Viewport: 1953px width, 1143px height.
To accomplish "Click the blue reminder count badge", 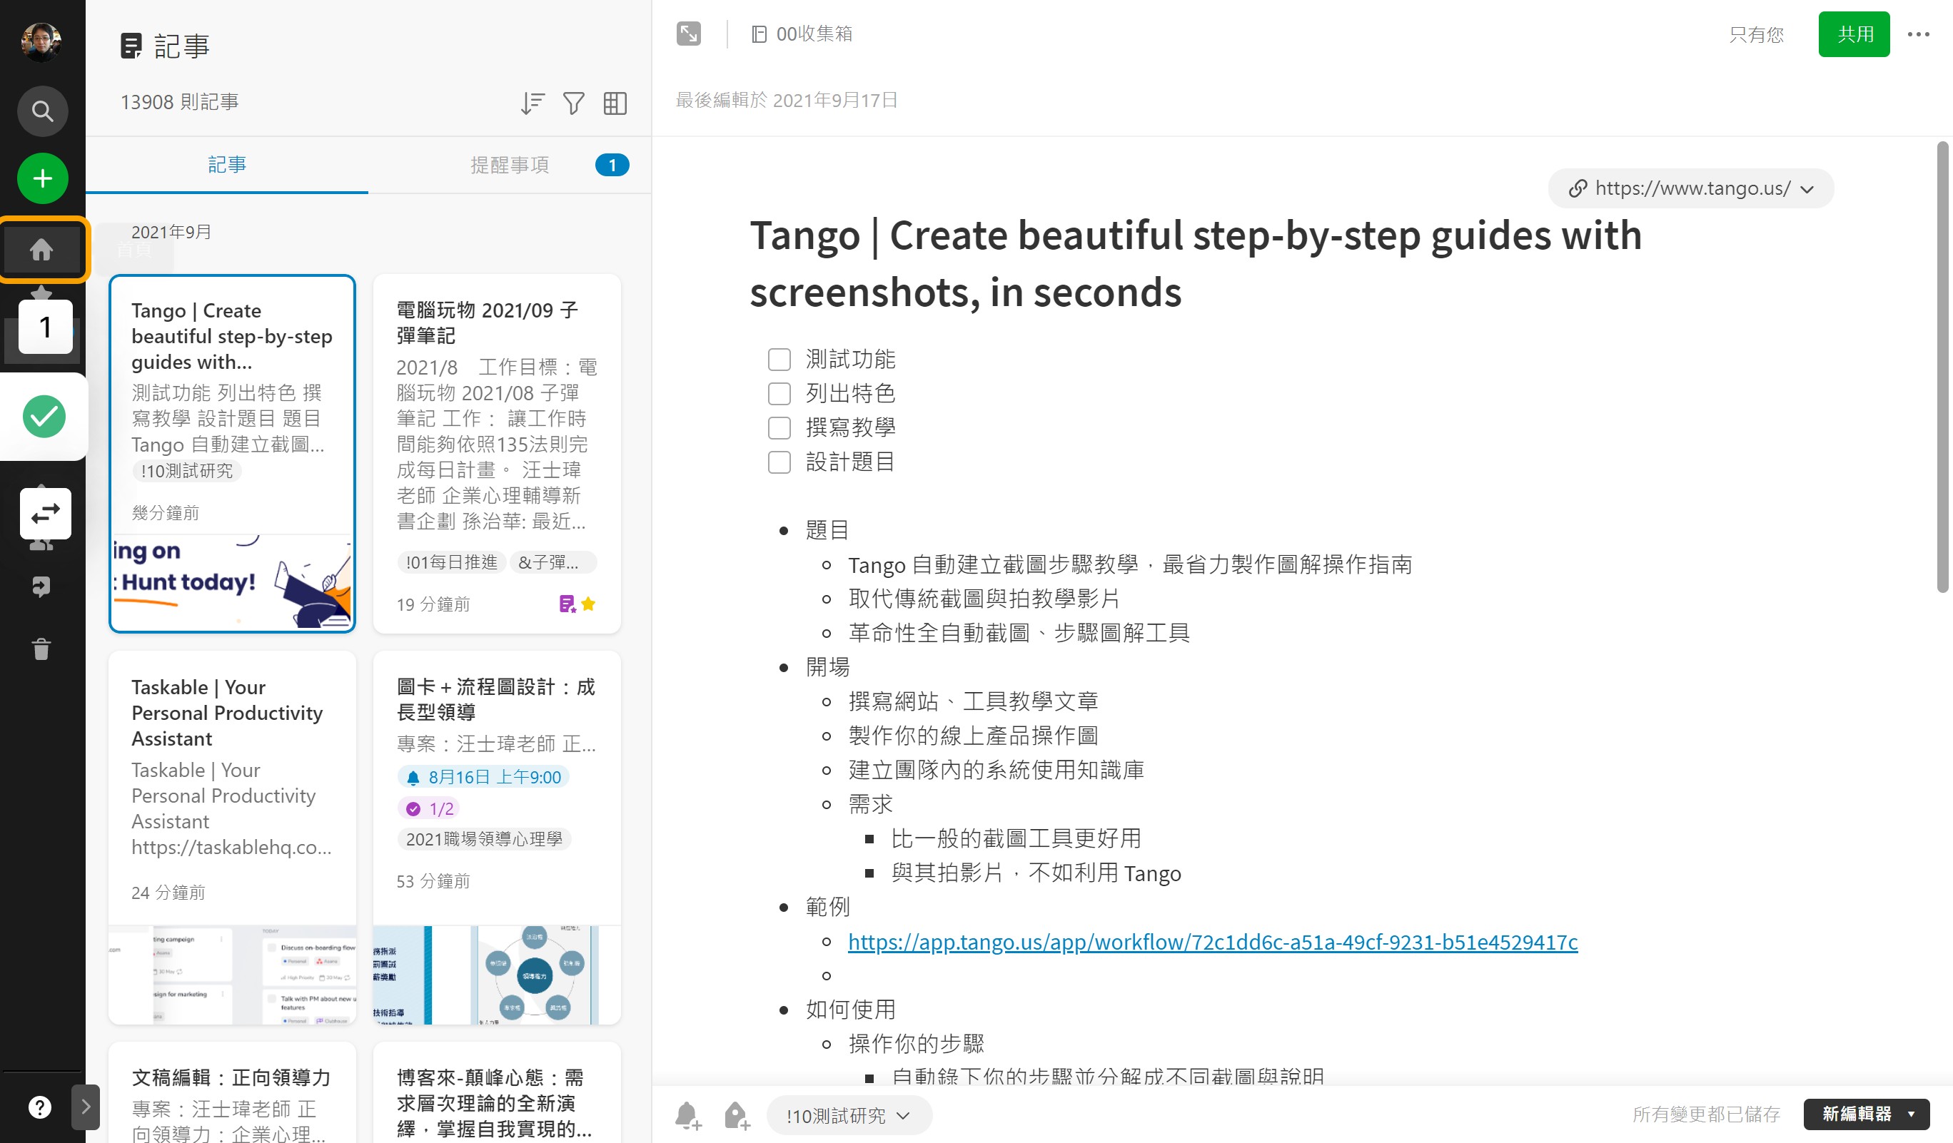I will click(612, 165).
